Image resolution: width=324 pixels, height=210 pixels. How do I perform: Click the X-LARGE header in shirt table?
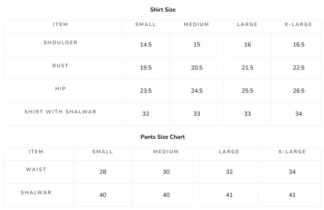point(298,24)
